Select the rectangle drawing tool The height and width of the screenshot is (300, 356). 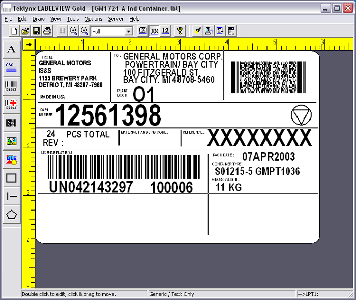[x=11, y=178]
